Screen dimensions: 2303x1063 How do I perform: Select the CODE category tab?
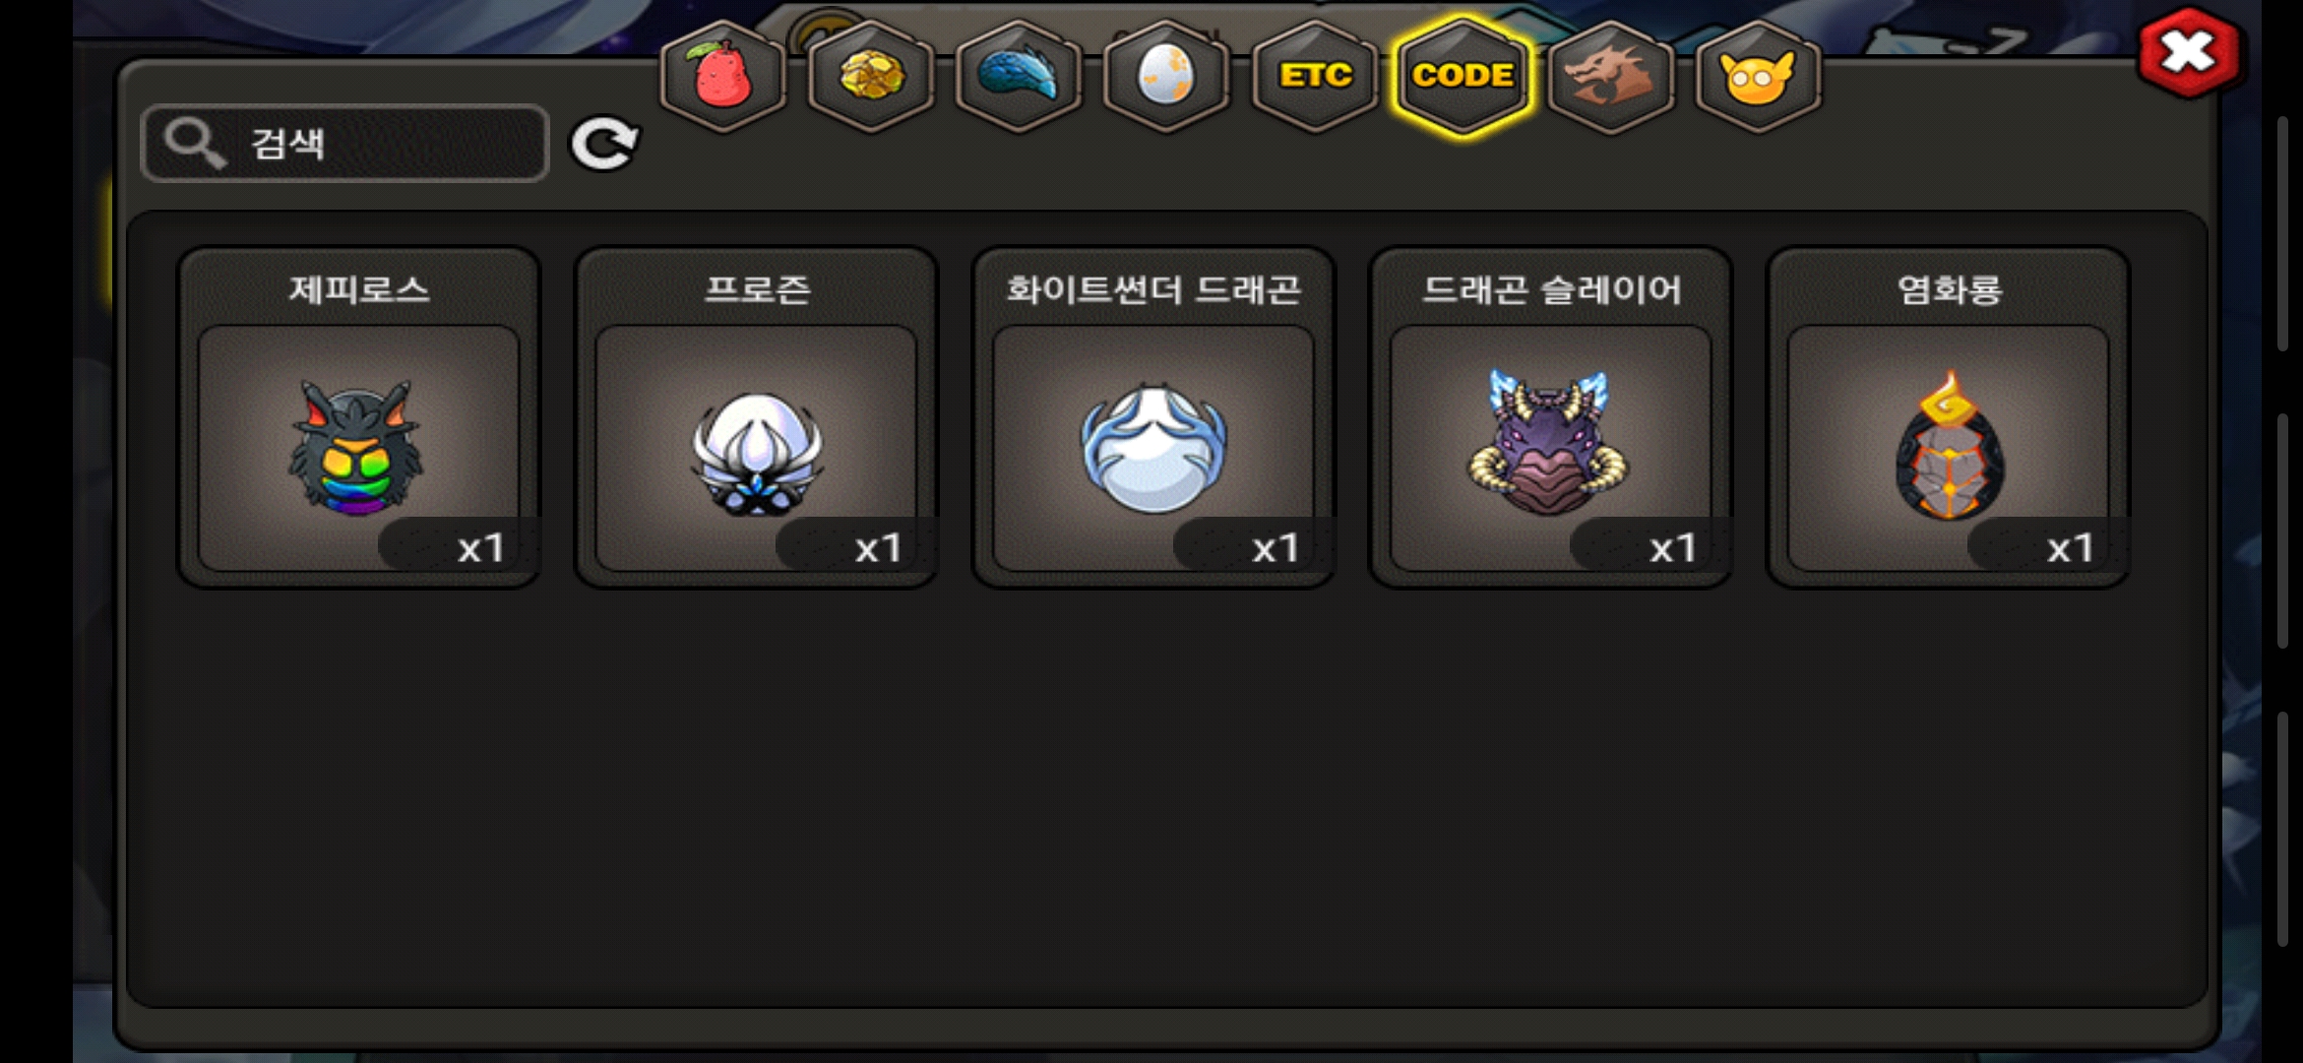[1463, 76]
